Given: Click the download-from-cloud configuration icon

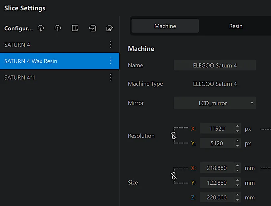Looking at the screenshot, I should [x=41, y=28].
